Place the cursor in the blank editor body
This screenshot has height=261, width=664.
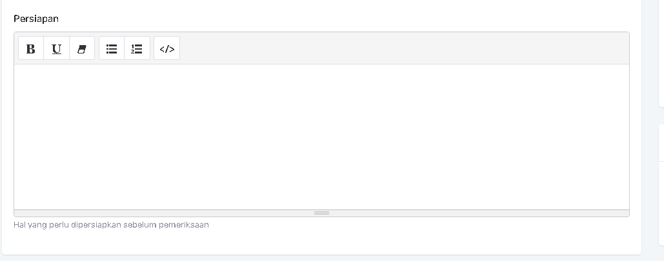pyautogui.click(x=321, y=137)
